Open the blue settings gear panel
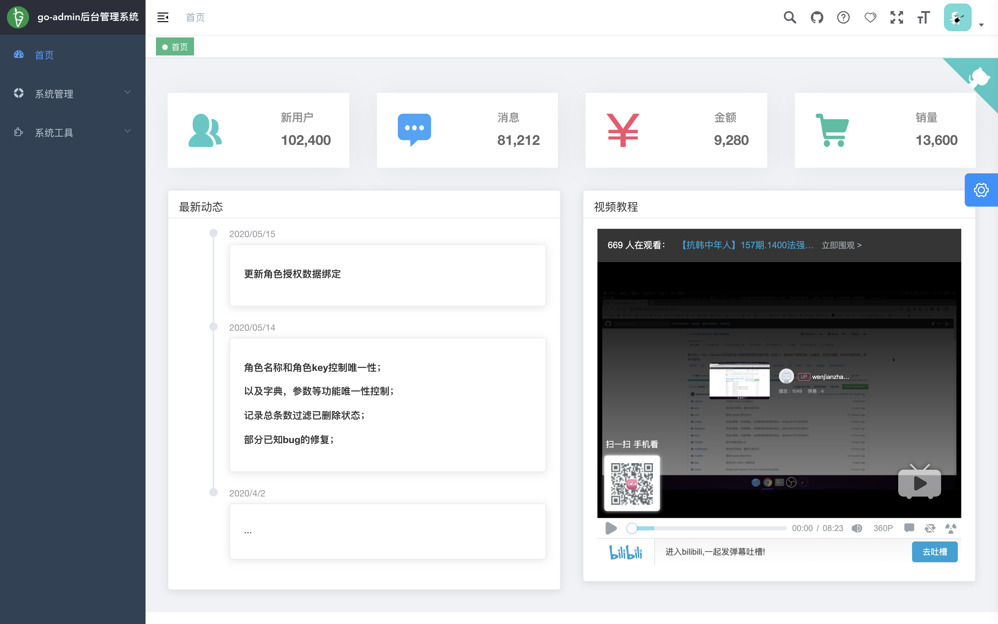The image size is (998, 624). pyautogui.click(x=981, y=190)
